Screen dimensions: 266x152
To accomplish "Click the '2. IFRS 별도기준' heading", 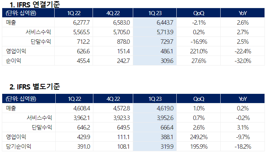I will click(35, 87).
